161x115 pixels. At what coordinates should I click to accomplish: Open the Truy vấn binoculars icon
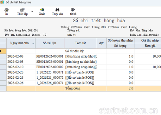(57, 10)
